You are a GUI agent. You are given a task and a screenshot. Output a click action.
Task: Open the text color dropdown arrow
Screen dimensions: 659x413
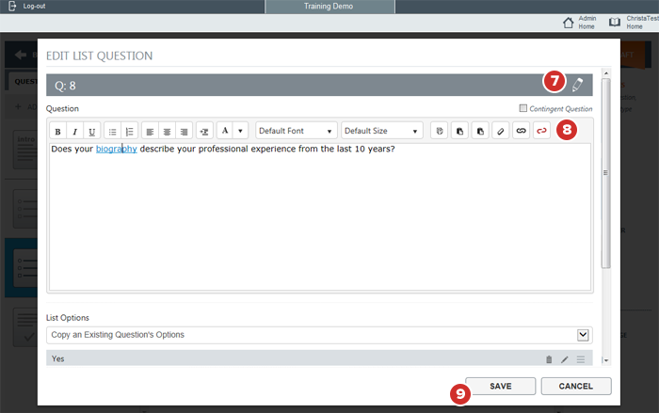tap(240, 131)
